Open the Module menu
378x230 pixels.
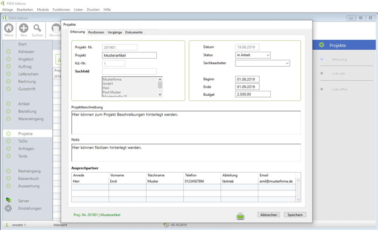(43, 9)
